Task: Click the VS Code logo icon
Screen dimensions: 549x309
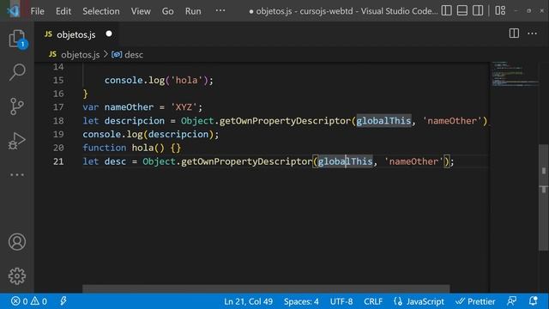Action: tap(14, 11)
